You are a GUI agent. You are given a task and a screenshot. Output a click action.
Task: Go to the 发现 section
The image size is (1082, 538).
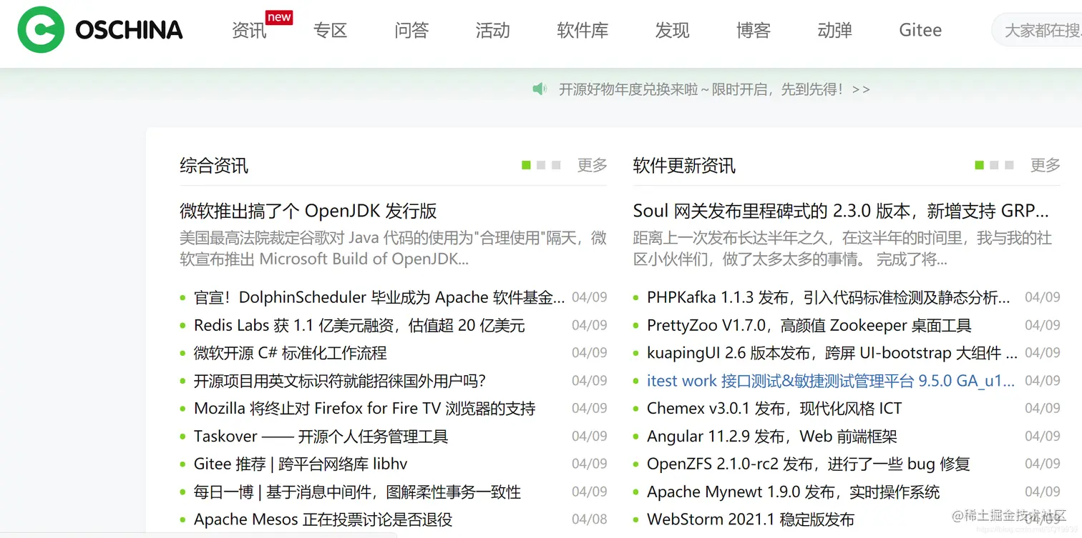672,30
